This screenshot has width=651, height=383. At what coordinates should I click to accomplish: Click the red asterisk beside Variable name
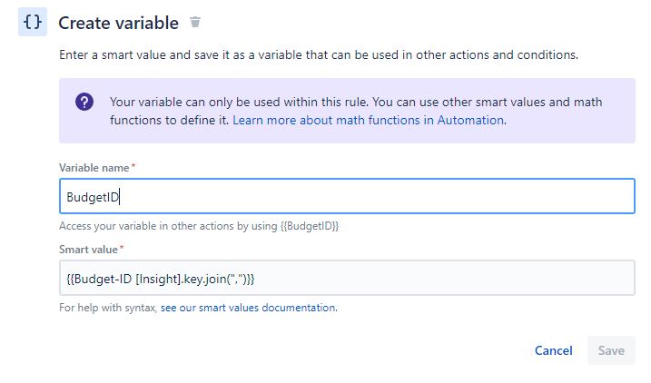(133, 166)
